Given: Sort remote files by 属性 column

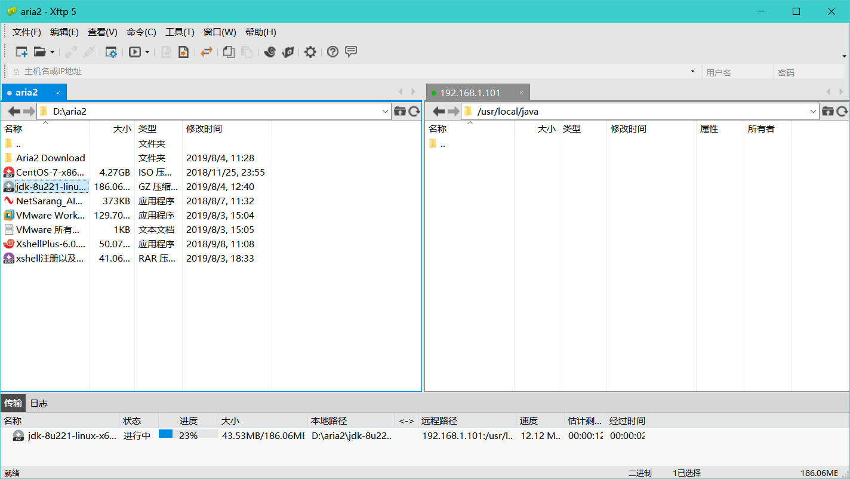Looking at the screenshot, I should click(x=720, y=128).
